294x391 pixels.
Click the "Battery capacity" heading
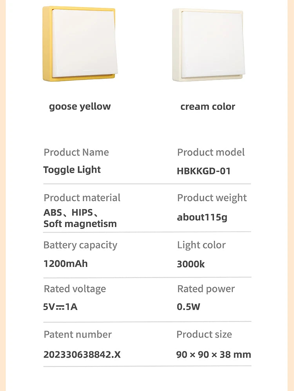click(80, 245)
